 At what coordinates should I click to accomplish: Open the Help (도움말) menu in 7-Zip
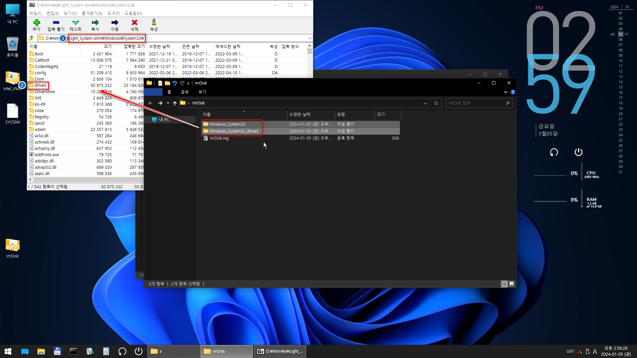133,13
